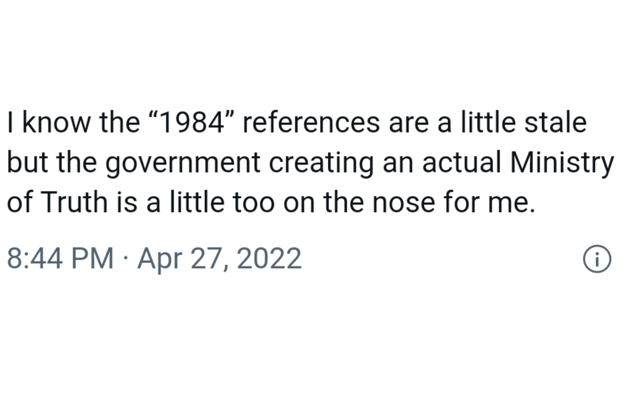
Task: Open the tweet's 8:44 PM timestamp
Action: (60, 259)
